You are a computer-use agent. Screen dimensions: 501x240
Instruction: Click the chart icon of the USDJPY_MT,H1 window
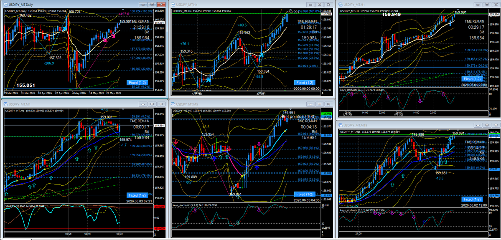click(341, 5)
